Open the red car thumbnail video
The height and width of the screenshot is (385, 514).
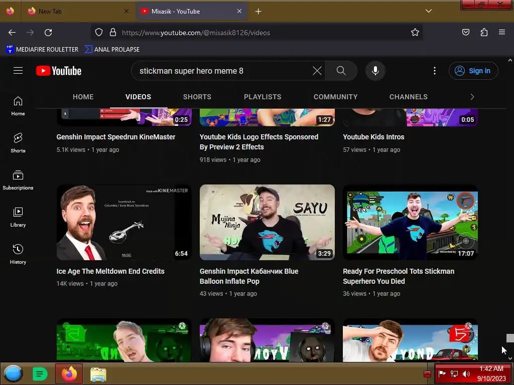point(410,340)
